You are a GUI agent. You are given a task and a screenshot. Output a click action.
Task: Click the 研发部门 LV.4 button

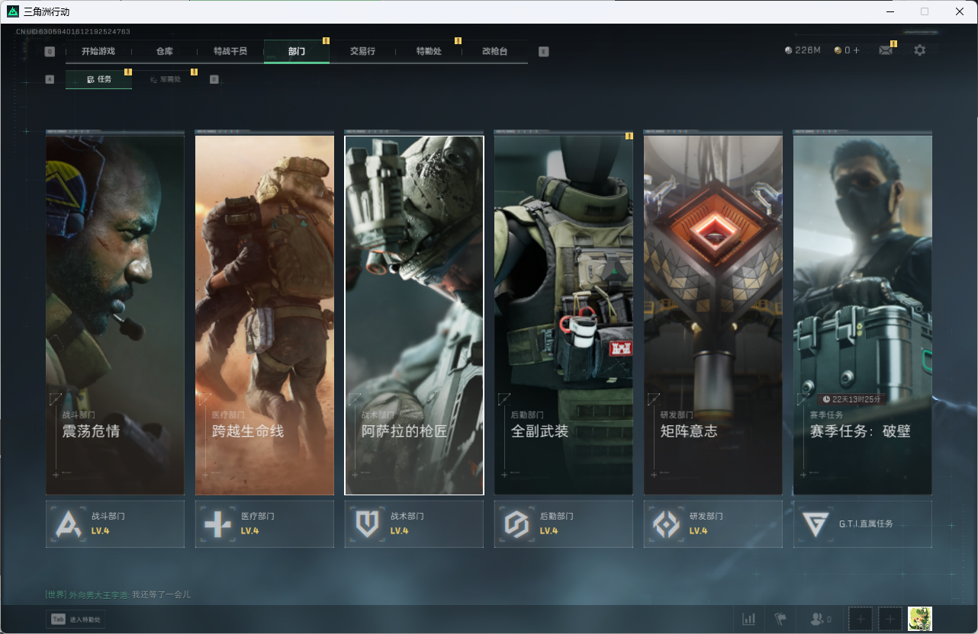pyautogui.click(x=713, y=524)
